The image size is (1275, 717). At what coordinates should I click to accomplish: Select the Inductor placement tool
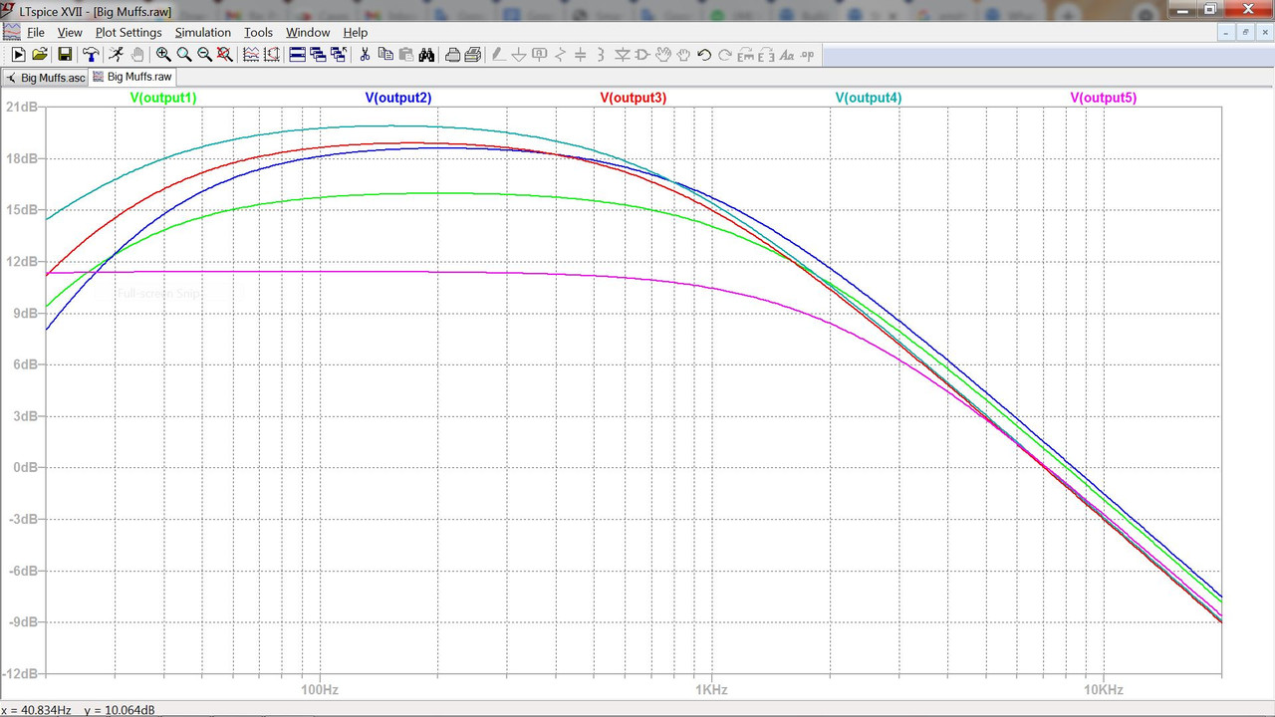point(600,55)
